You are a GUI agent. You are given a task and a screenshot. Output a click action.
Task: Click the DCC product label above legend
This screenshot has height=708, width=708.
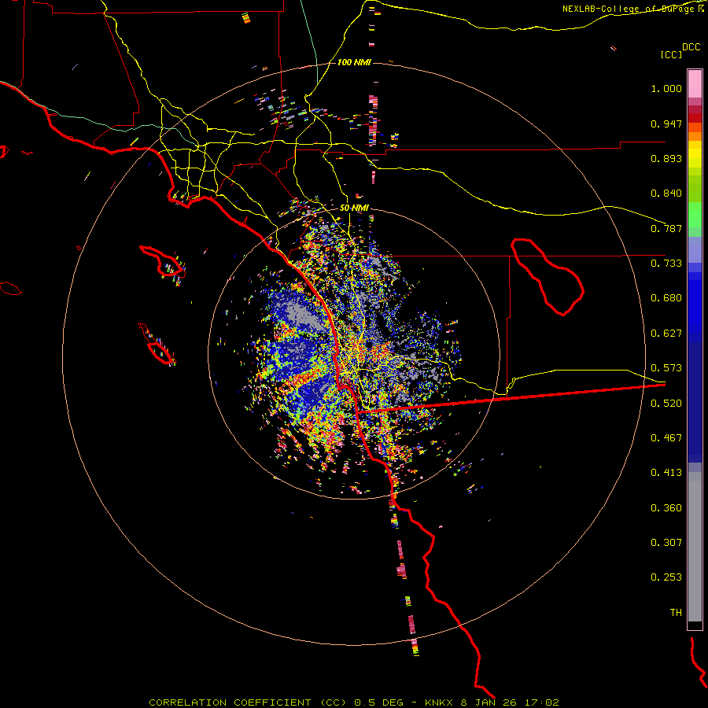pyautogui.click(x=691, y=47)
